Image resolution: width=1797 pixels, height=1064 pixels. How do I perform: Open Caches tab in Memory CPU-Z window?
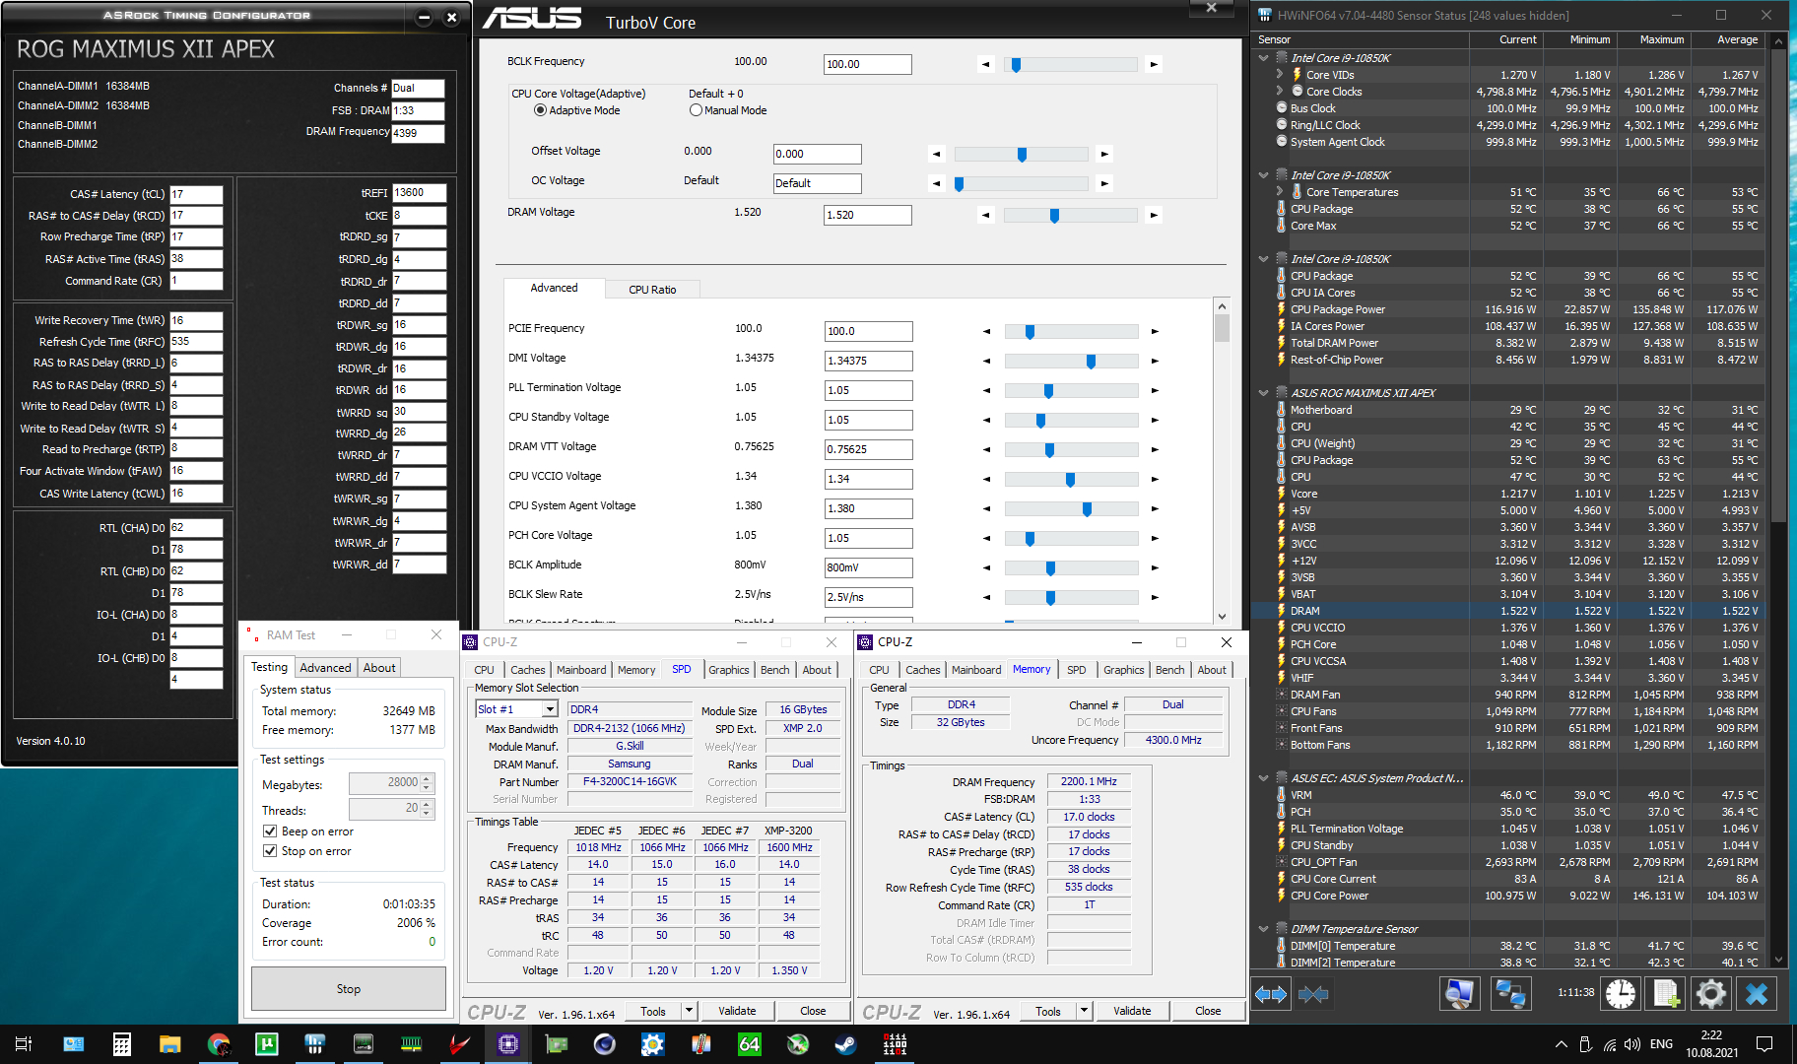(x=922, y=670)
